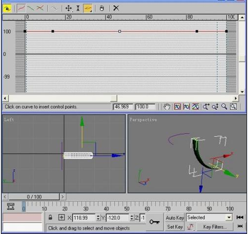The image size is (248, 234).
Task: Click the green axis arrow in Left viewport
Action: point(82,121)
